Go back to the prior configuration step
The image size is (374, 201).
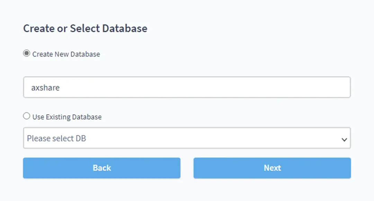101,168
